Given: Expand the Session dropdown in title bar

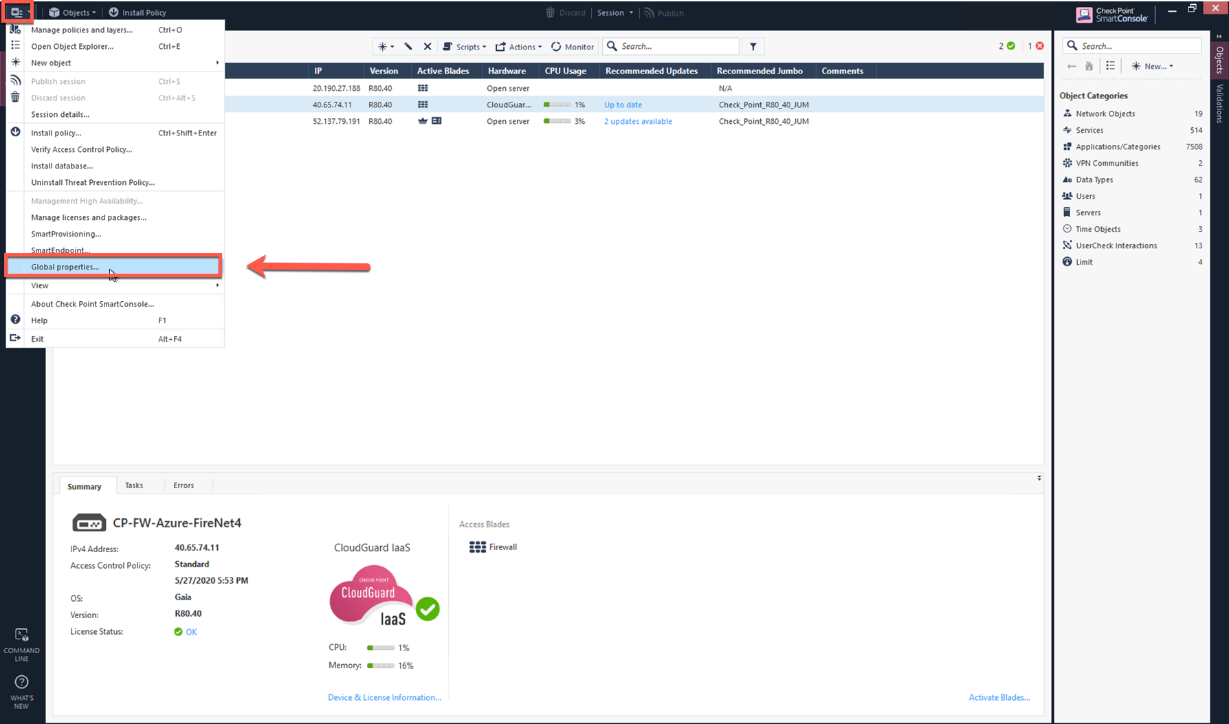Looking at the screenshot, I should click(x=615, y=12).
